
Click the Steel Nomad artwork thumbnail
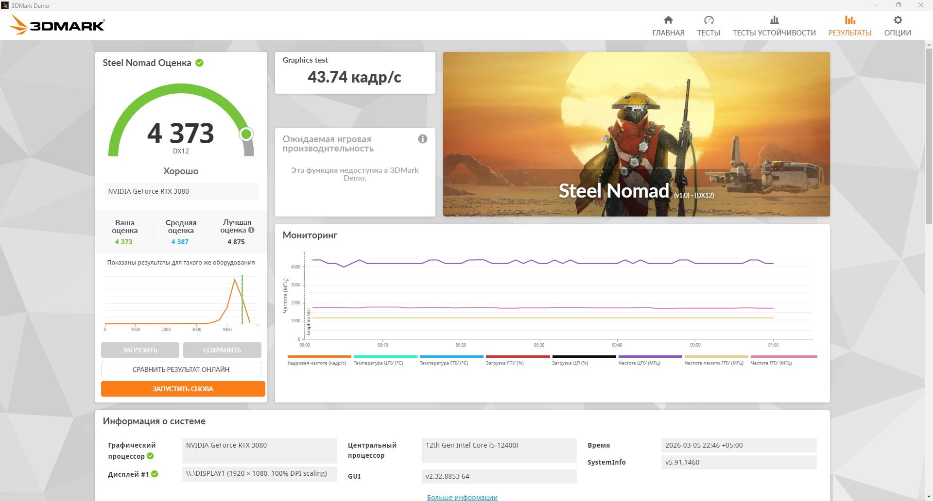pos(636,134)
